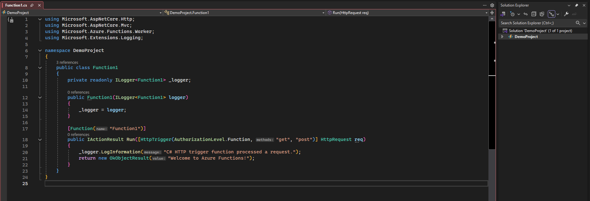Open Properties via the wrench icon
This screenshot has height=201, width=590.
coord(566,14)
